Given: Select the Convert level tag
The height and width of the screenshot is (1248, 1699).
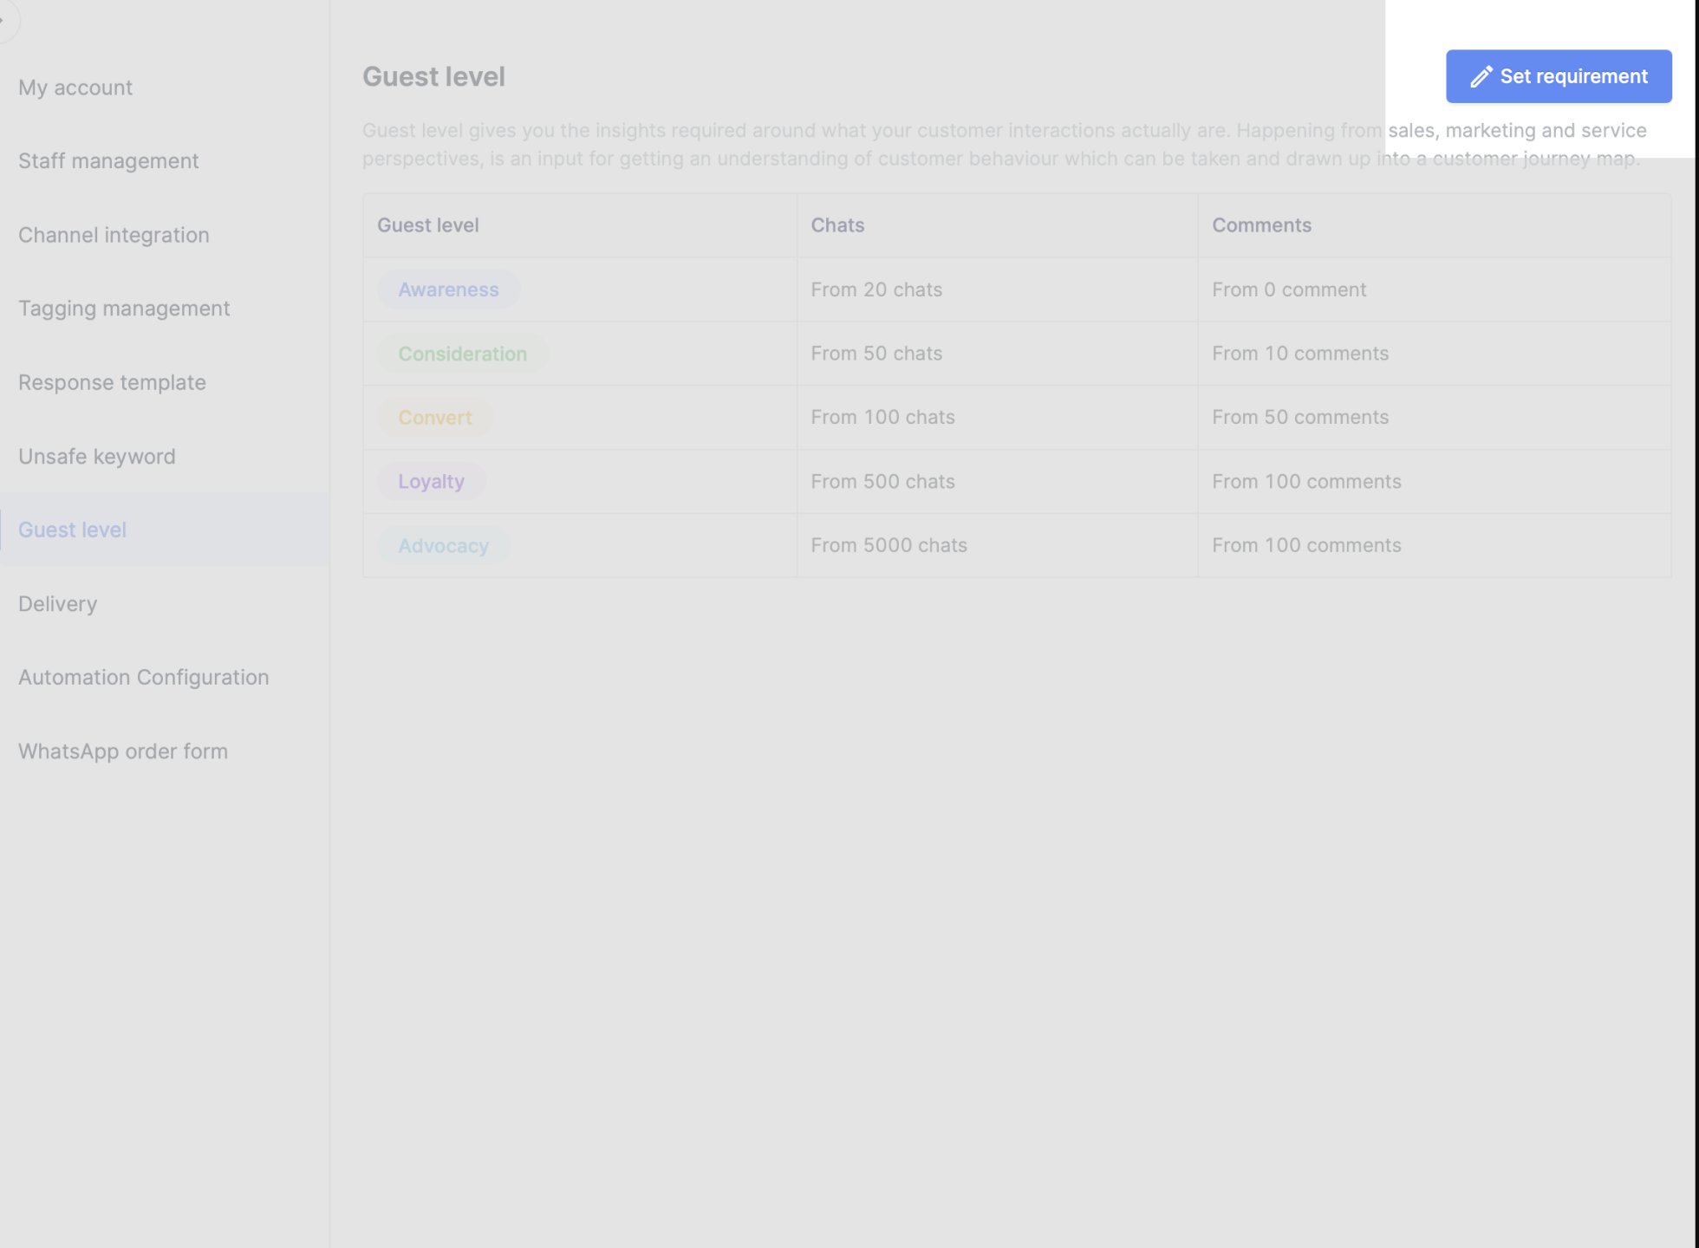Looking at the screenshot, I should (434, 418).
